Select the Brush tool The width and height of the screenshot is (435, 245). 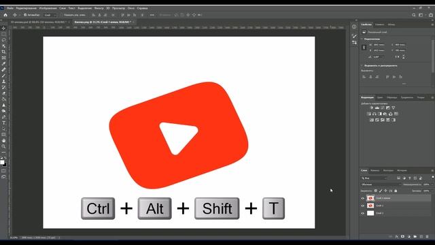(x=3, y=76)
